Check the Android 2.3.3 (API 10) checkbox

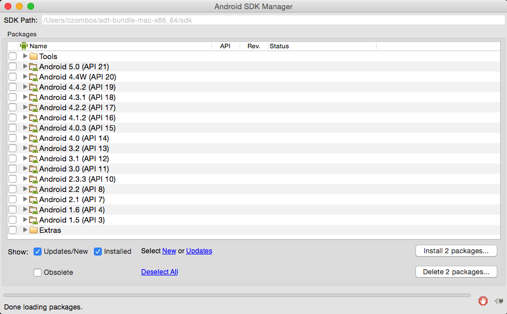[13, 179]
